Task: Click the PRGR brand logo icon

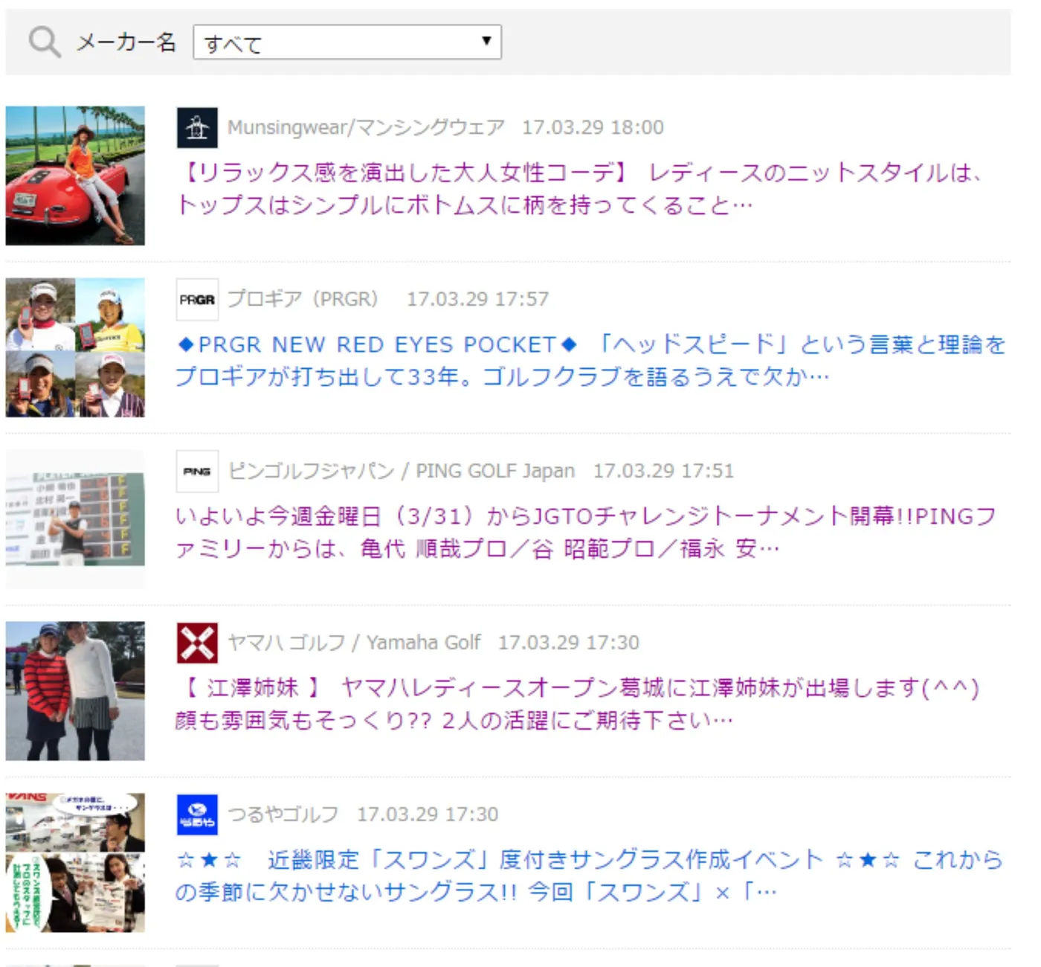Action: click(197, 300)
